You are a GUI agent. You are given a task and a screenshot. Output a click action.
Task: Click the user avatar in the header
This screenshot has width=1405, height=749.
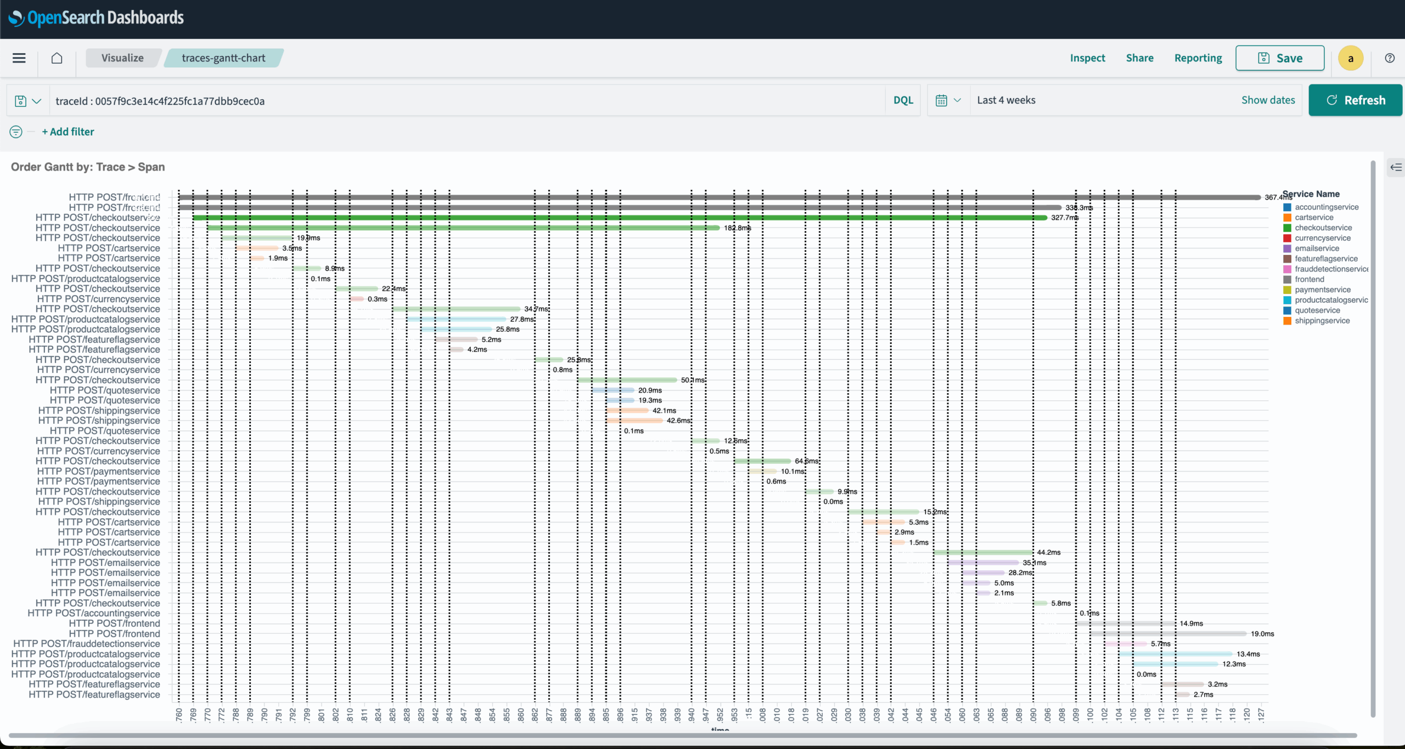click(1351, 58)
